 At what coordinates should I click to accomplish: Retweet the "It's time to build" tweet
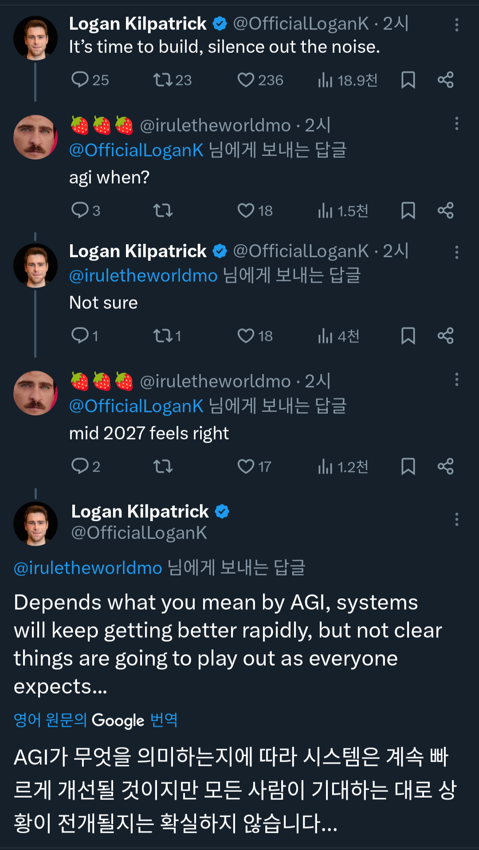(x=162, y=80)
